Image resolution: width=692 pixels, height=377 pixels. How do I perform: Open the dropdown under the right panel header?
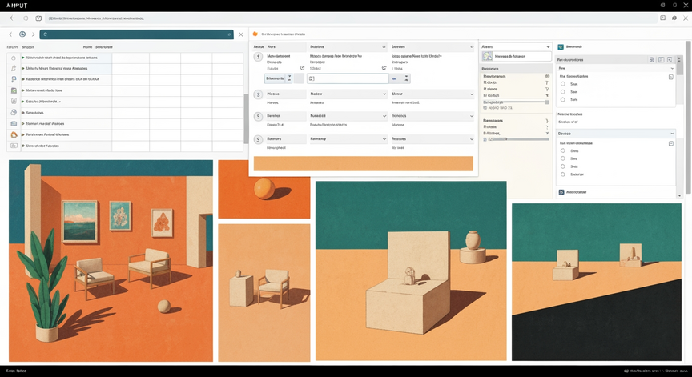(616, 68)
